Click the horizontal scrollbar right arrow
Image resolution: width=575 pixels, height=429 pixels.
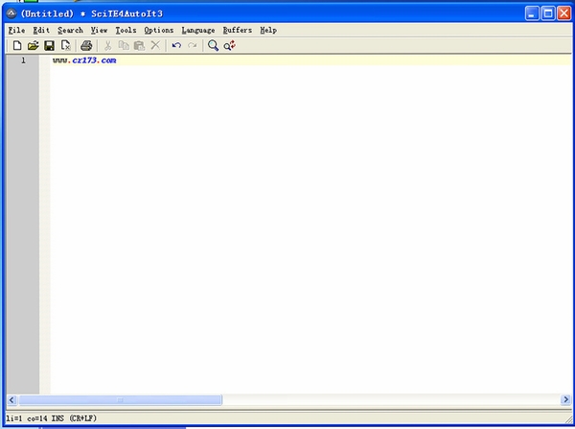pyautogui.click(x=565, y=399)
